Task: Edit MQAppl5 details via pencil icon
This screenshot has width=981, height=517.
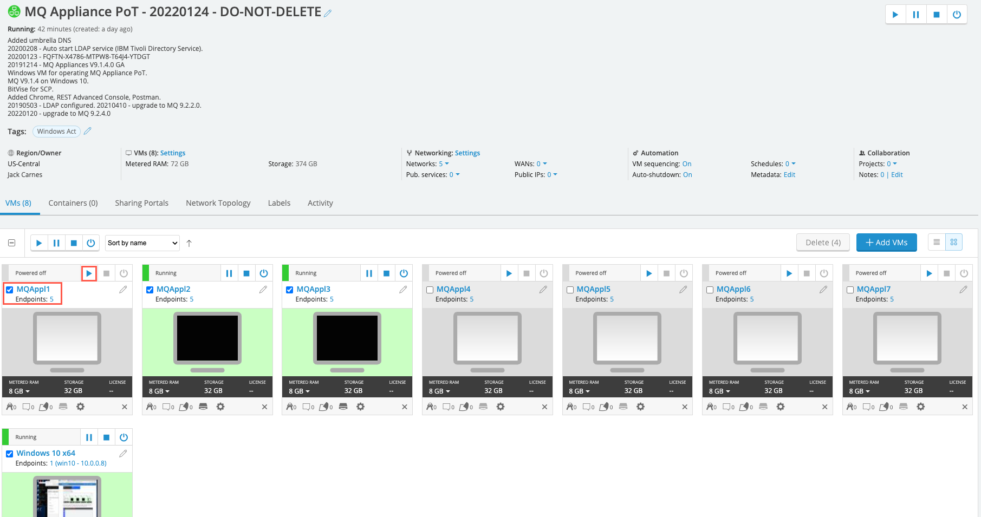Action: [684, 290]
